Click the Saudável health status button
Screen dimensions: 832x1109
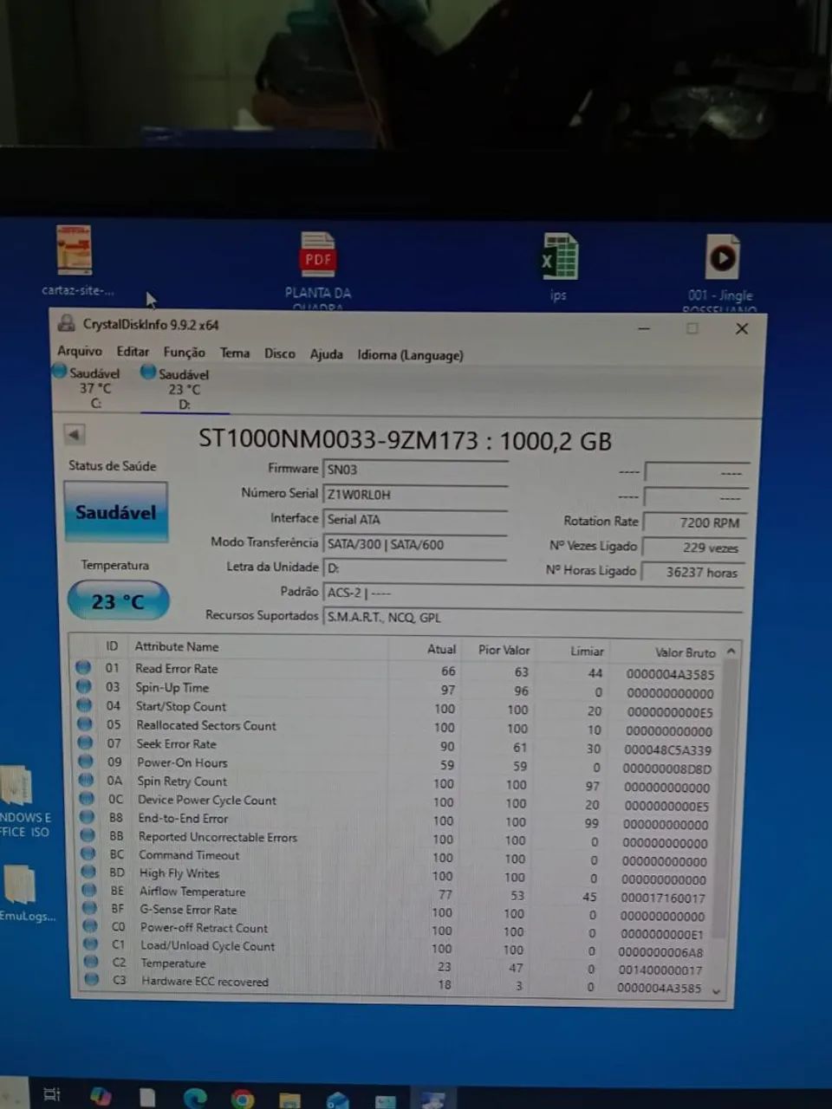116,512
